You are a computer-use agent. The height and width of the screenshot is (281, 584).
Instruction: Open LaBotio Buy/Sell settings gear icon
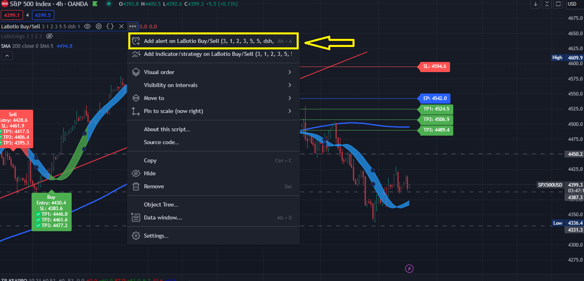tap(99, 26)
